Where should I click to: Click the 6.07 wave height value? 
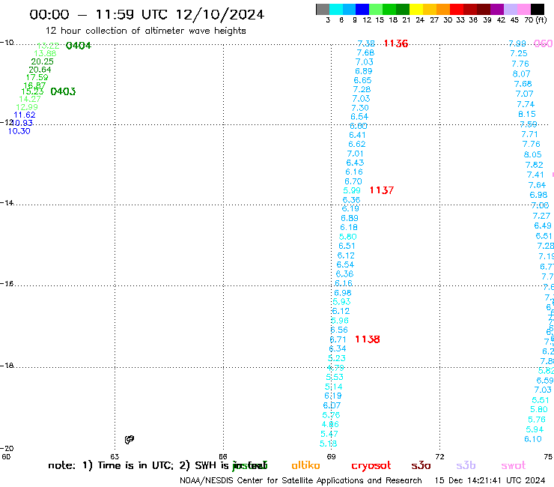332,405
